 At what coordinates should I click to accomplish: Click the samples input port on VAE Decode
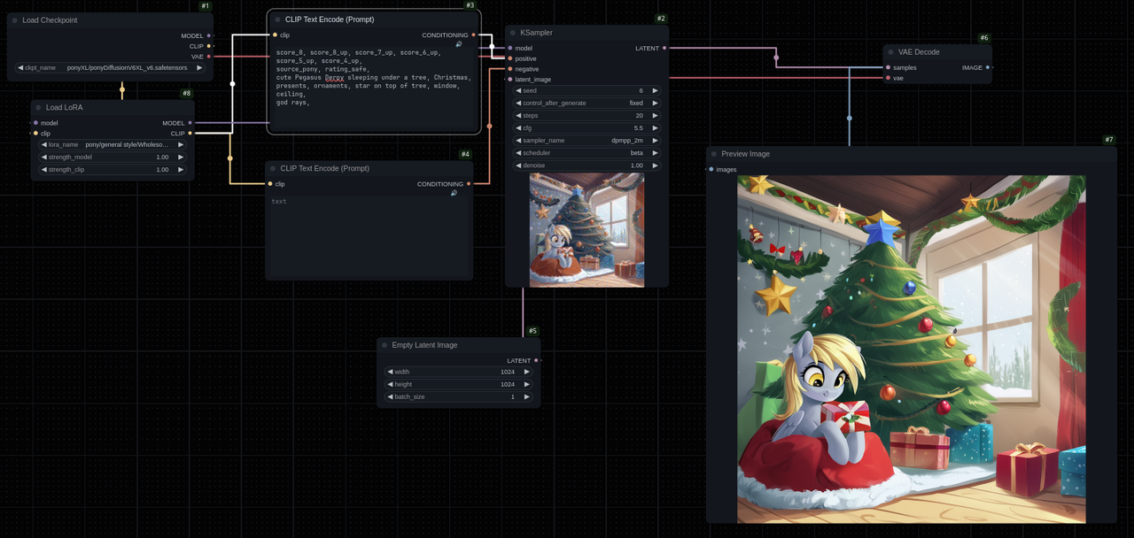point(889,67)
